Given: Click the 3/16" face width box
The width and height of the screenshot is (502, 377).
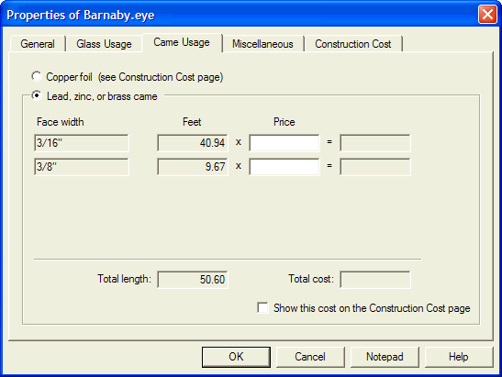Looking at the screenshot, I should tap(82, 143).
